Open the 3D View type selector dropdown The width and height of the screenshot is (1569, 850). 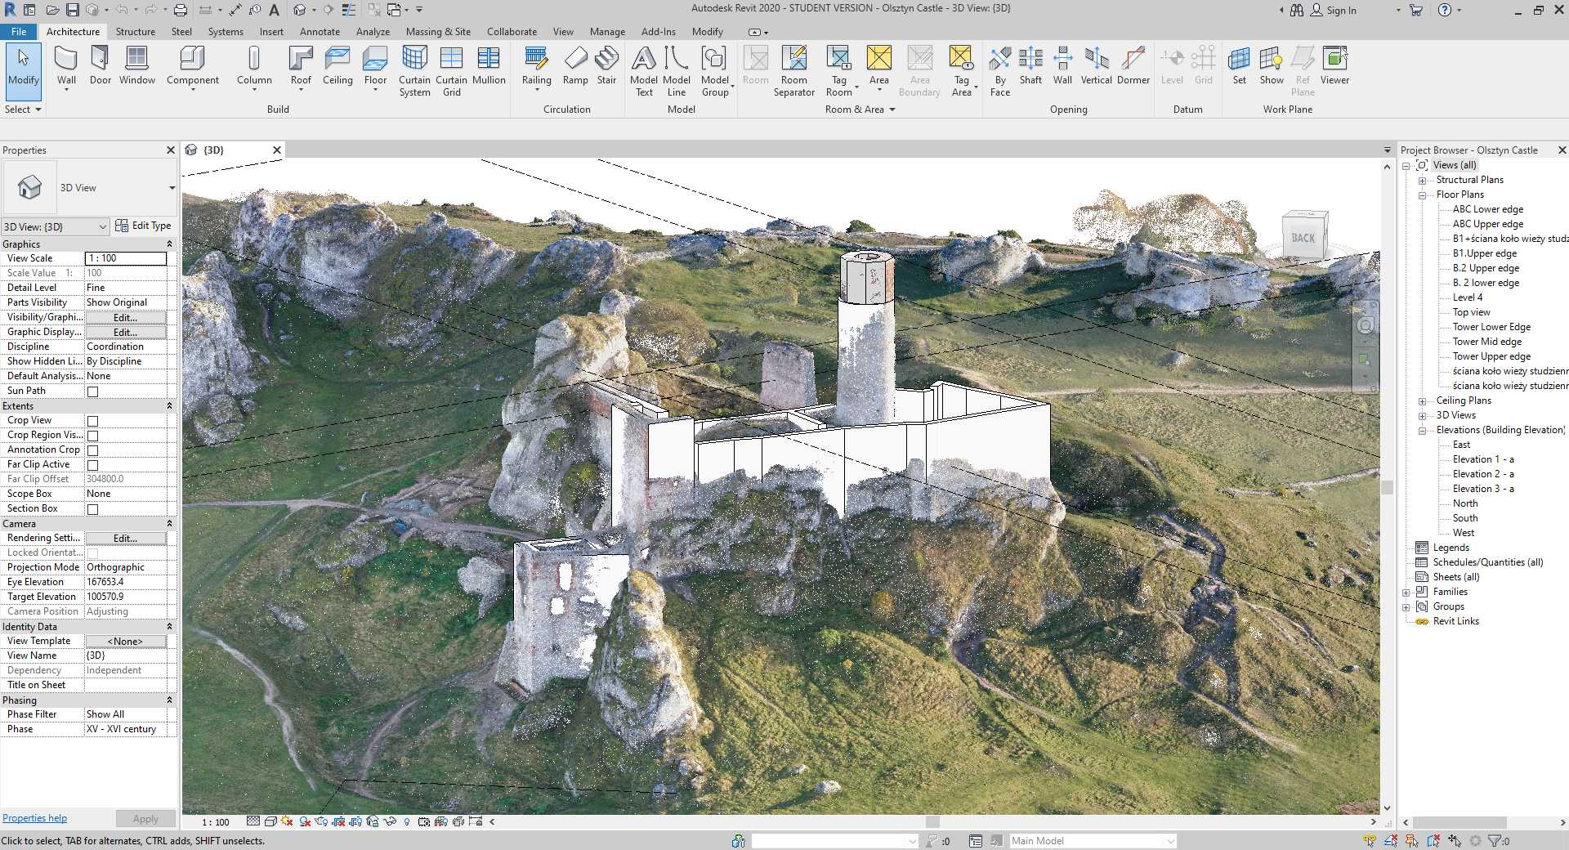coord(172,188)
